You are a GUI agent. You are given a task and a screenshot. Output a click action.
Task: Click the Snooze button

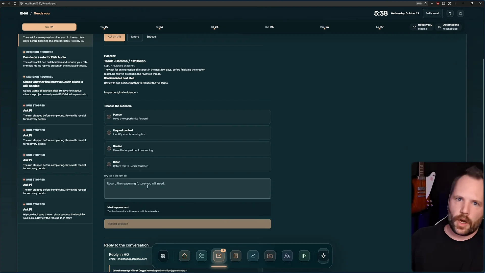pyautogui.click(x=151, y=37)
